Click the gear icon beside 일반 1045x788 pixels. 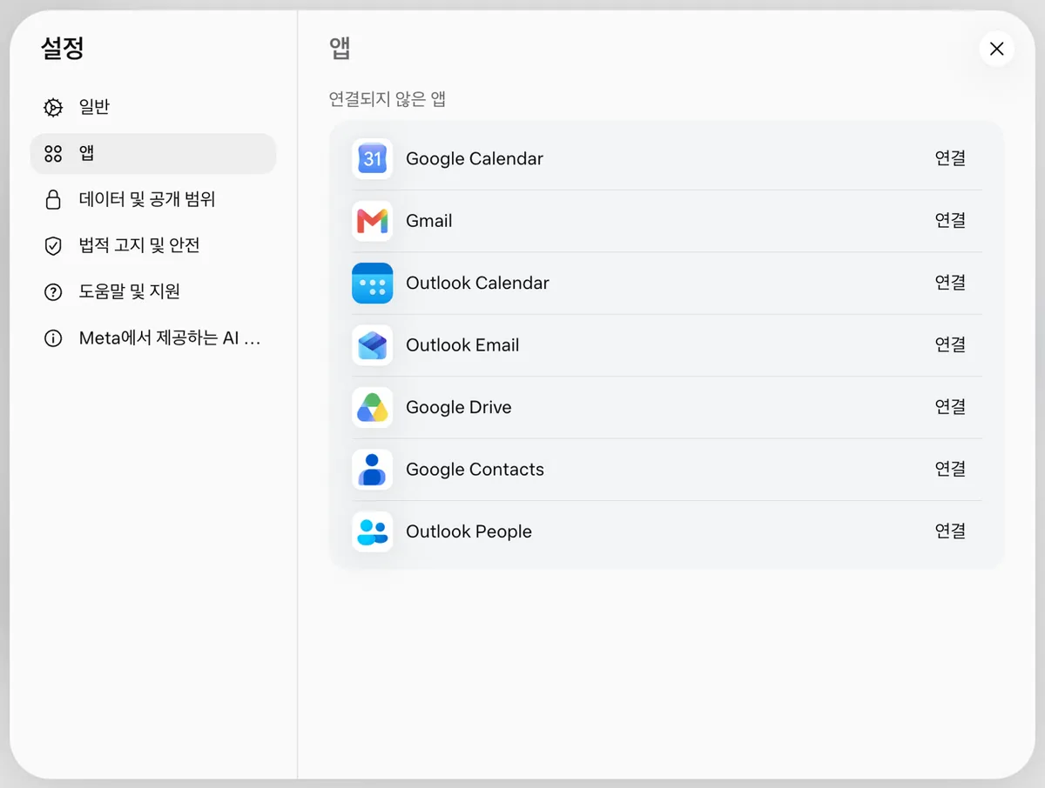(53, 108)
